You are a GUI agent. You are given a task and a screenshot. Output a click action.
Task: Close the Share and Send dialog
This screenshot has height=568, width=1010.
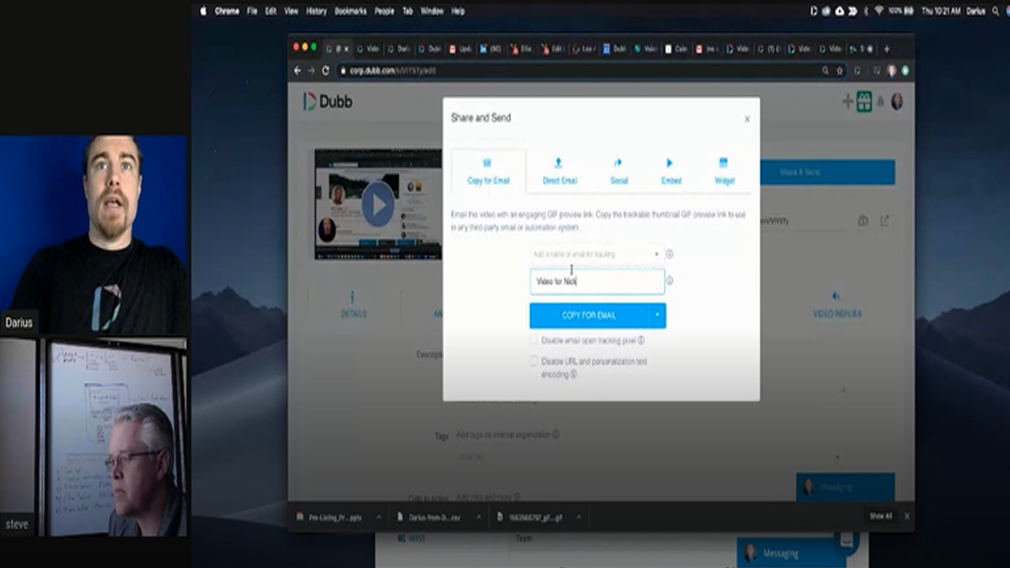(747, 119)
